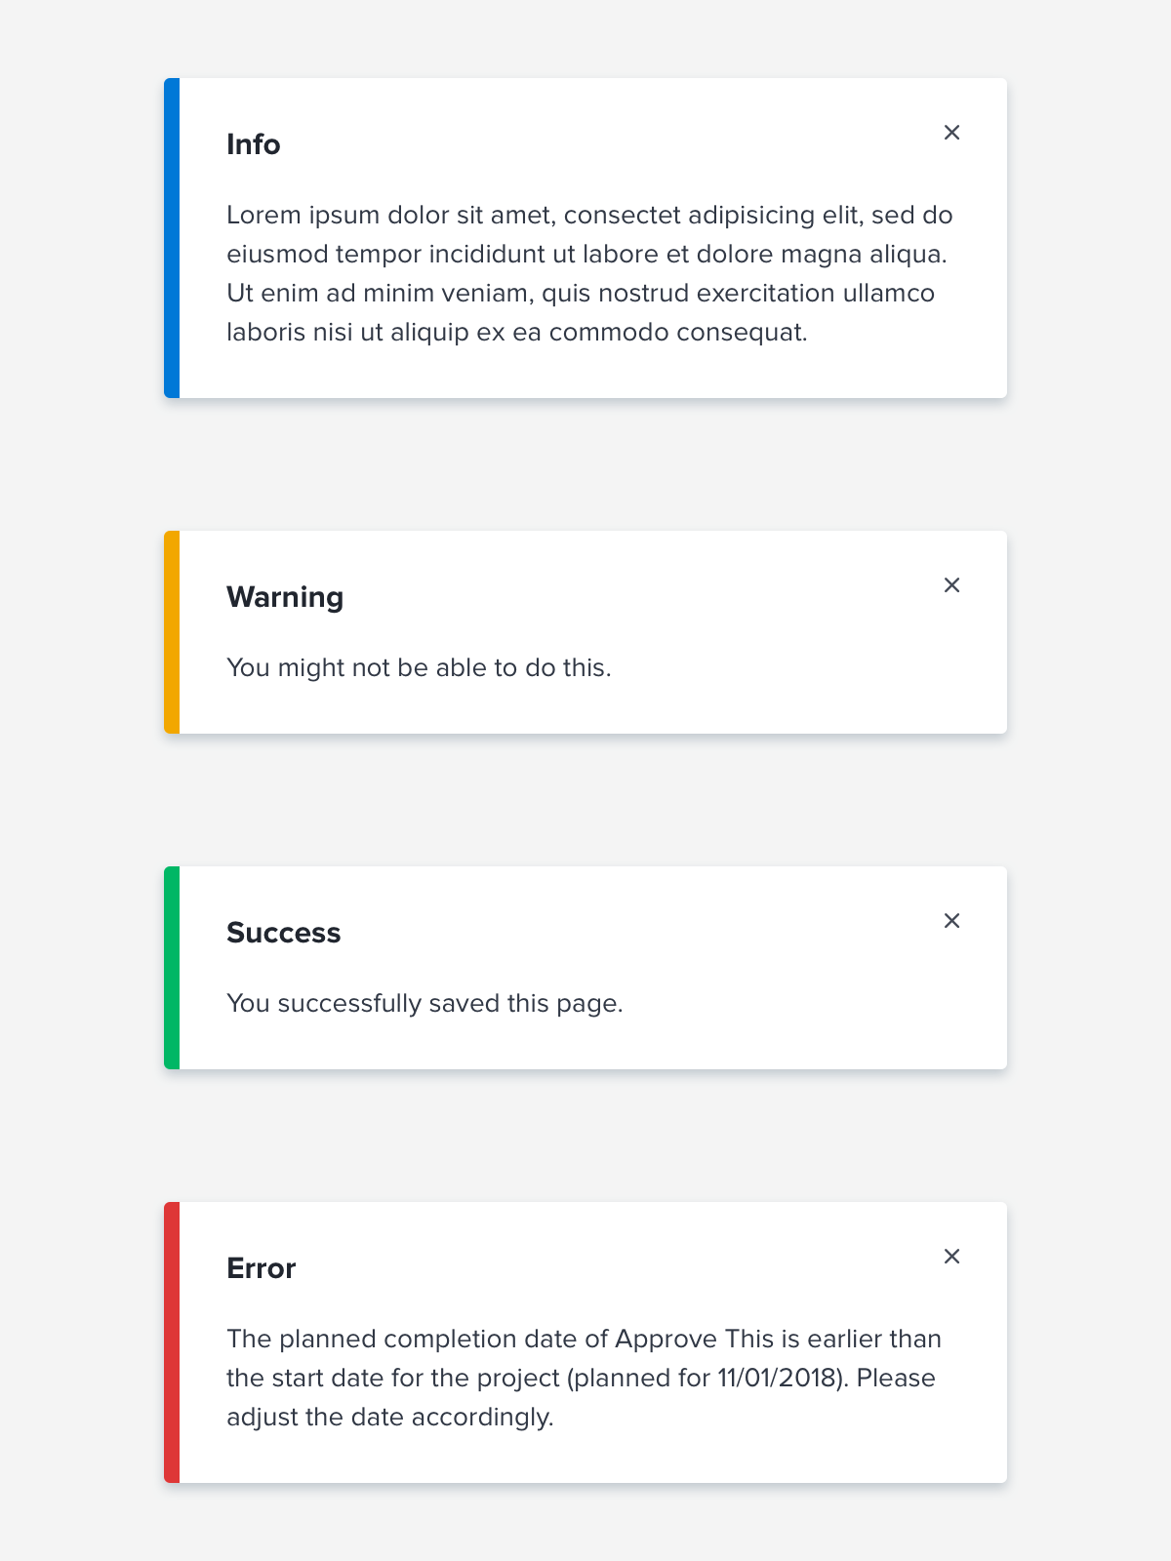
Task: Click "You might not be able to do this."
Action: pos(419,668)
